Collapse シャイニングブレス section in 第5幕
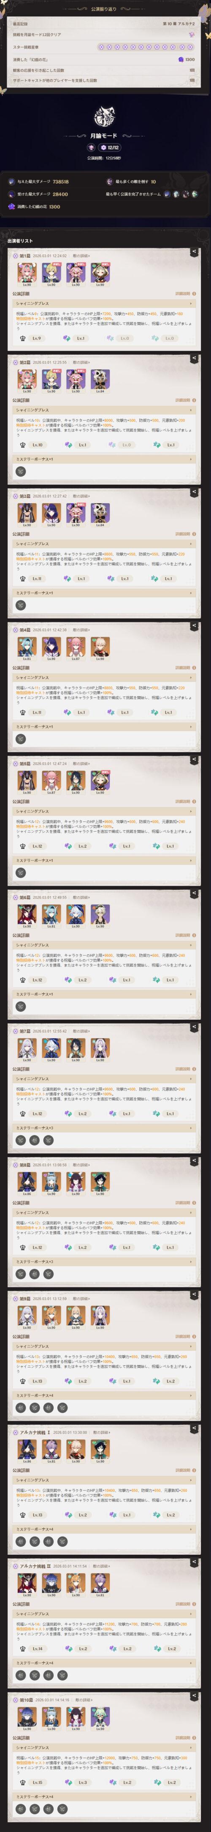211x1832 pixels. pos(105,811)
